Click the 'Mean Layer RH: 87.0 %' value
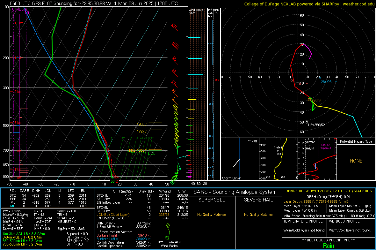 (301, 206)
